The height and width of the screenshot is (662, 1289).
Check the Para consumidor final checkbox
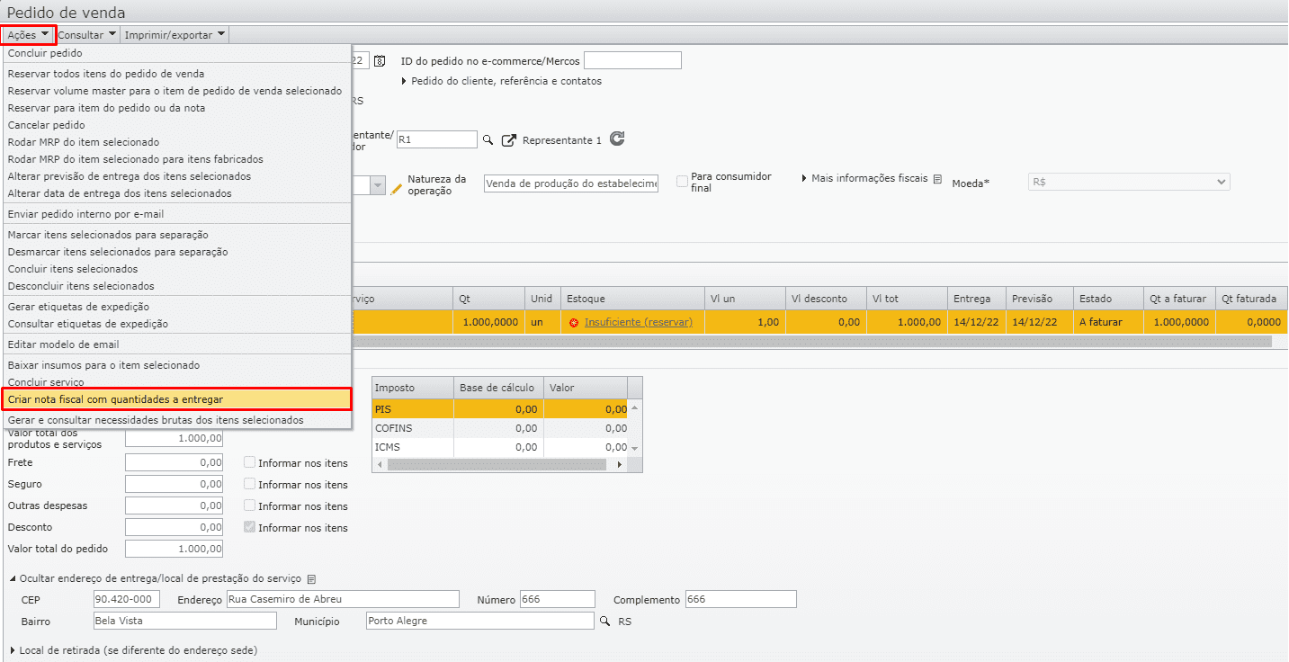pyautogui.click(x=683, y=181)
